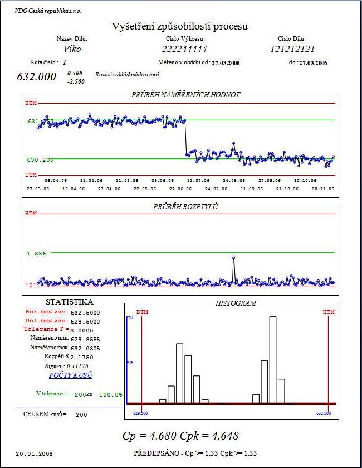Click the measurement end date after 'do:'
This screenshot has height=468, width=362.
pyautogui.click(x=313, y=63)
